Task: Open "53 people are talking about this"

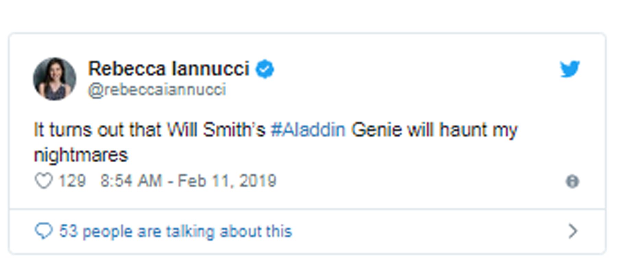Action: [x=175, y=231]
